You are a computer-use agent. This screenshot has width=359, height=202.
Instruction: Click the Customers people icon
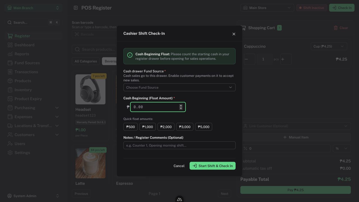click(10, 135)
